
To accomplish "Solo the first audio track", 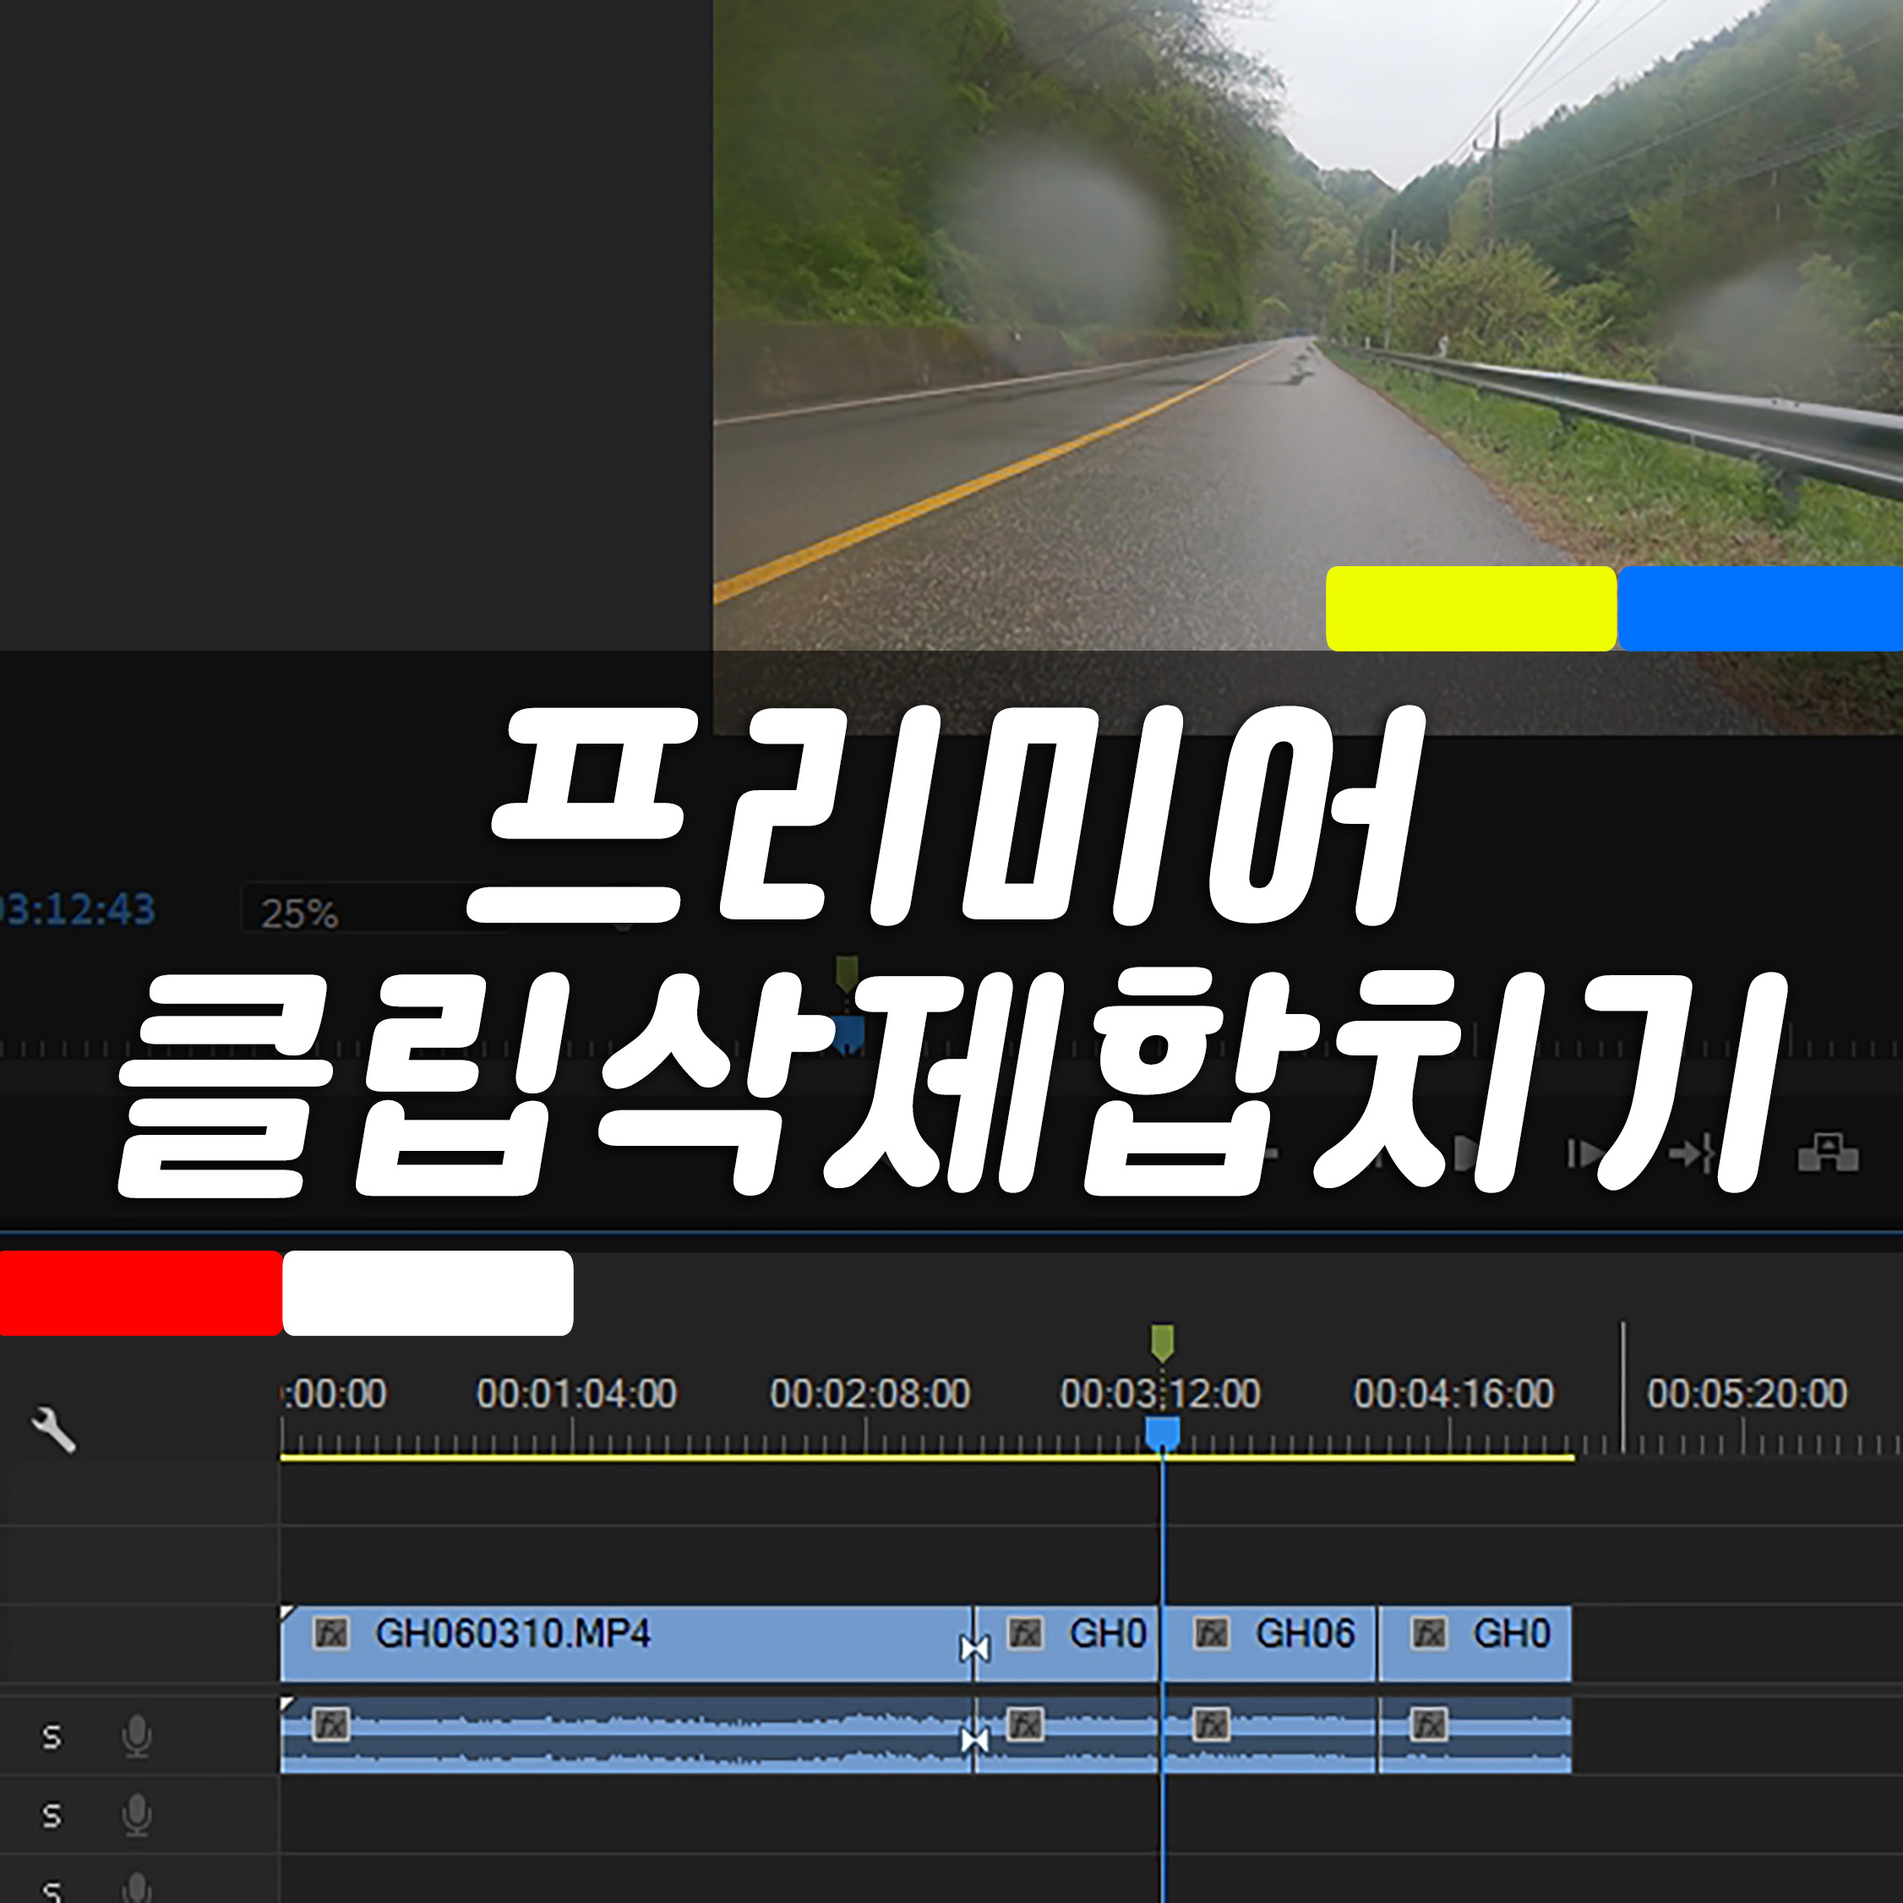I will pyautogui.click(x=52, y=1737).
